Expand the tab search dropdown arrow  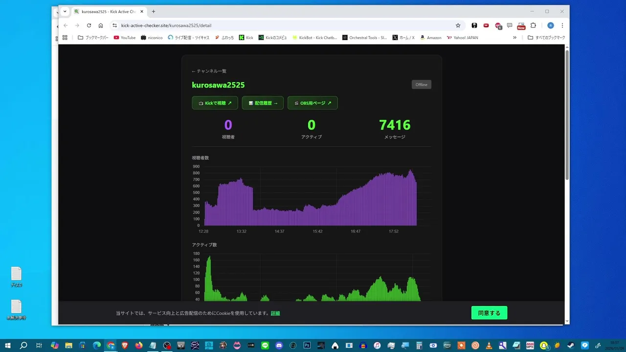coord(65,12)
